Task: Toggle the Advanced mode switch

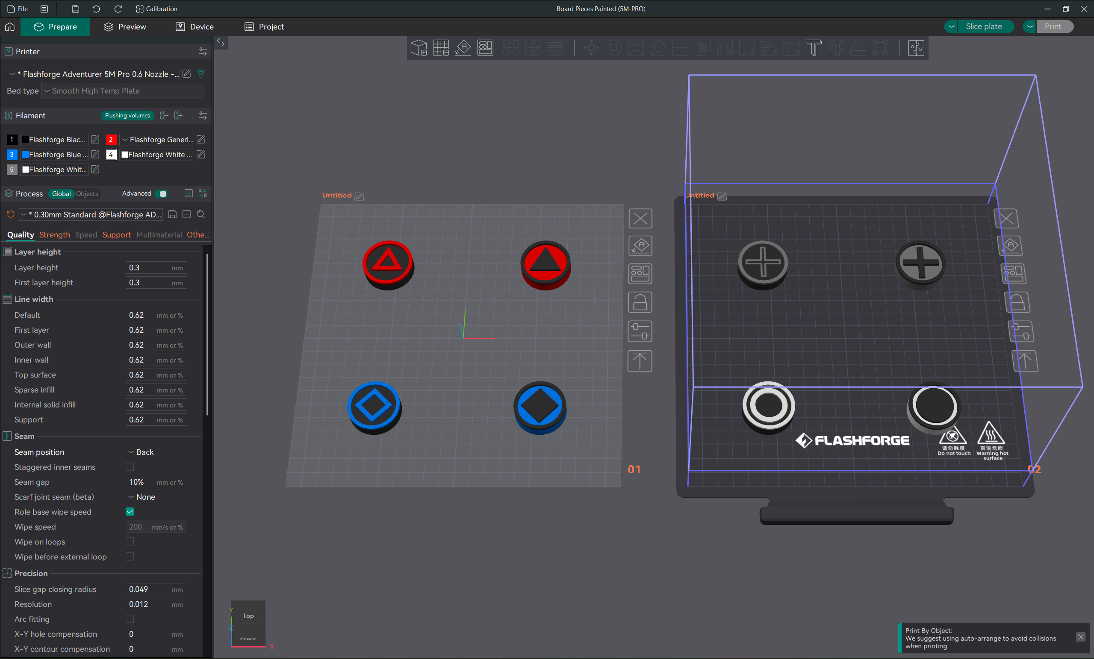Action: (x=162, y=194)
